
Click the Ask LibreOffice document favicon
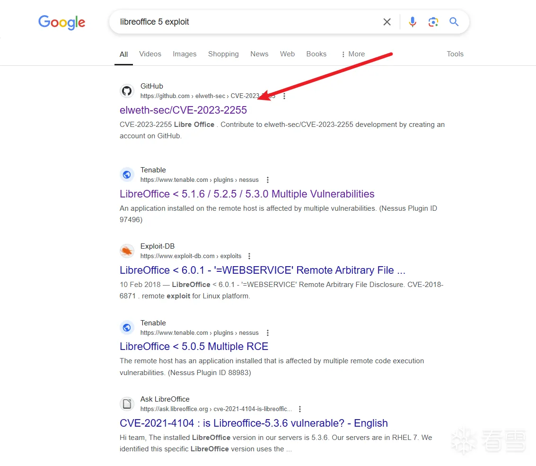coord(127,404)
